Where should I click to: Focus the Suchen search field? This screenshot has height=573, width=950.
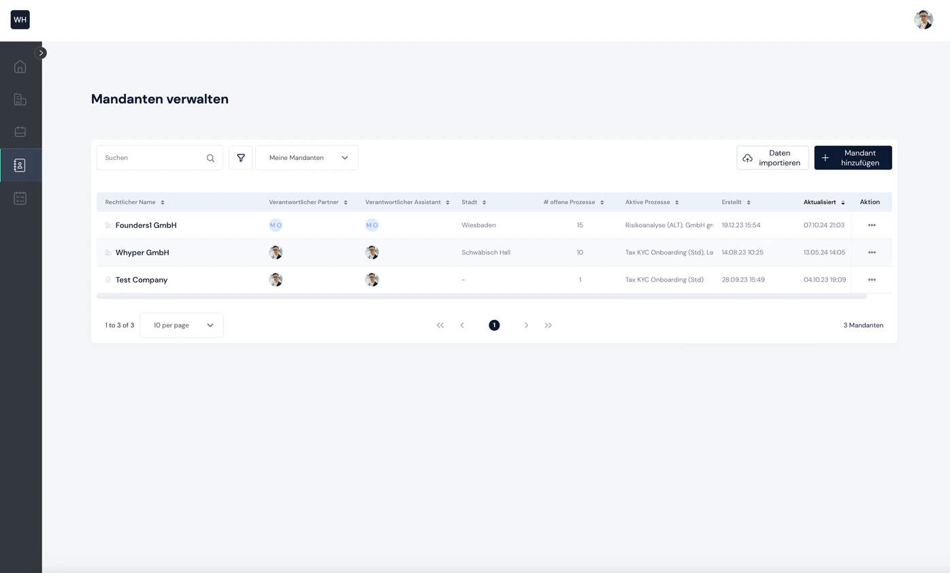(x=160, y=158)
